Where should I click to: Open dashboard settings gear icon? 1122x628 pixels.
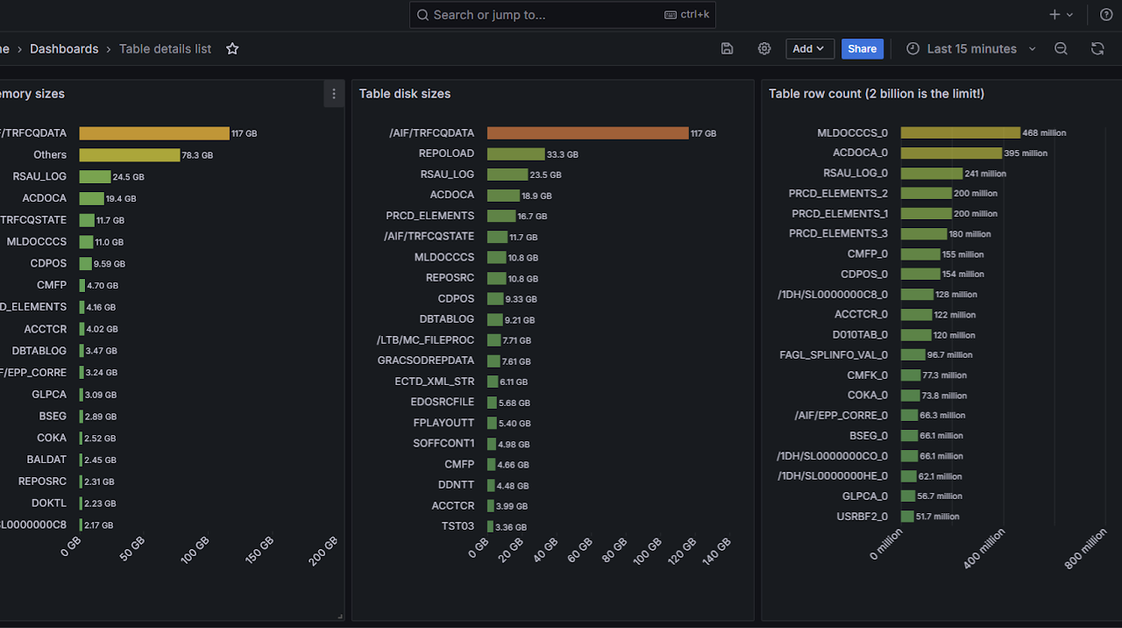point(764,49)
